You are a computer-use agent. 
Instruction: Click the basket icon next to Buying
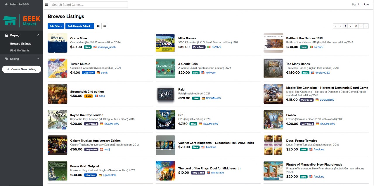click(7, 35)
